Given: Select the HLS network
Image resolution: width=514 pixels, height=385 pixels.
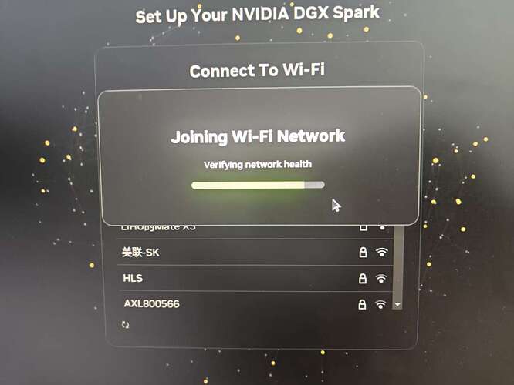Looking at the screenshot, I should 255,279.
